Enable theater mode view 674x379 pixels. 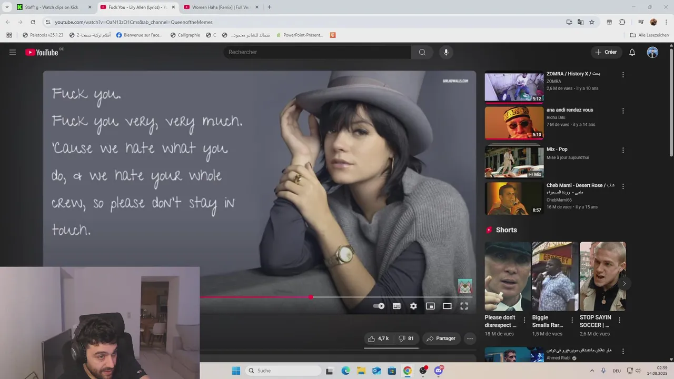pyautogui.click(x=447, y=306)
